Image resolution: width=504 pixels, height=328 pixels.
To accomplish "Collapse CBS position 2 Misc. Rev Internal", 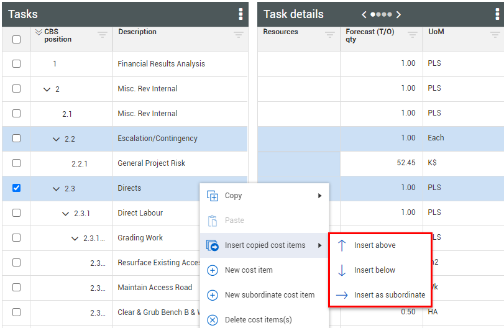I will [47, 89].
